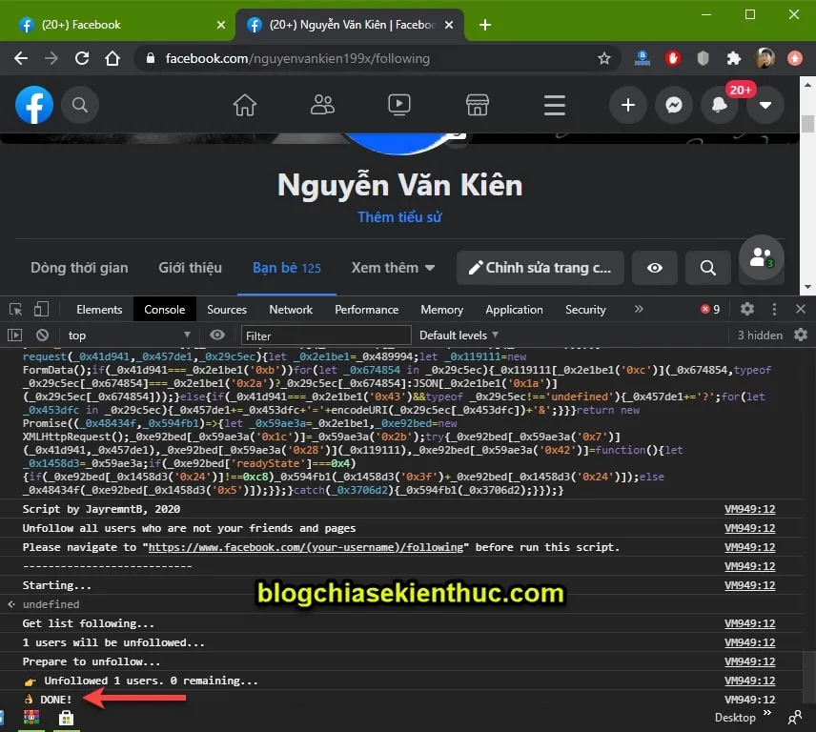Open the Friends page
816x732 pixels.
tap(322, 105)
